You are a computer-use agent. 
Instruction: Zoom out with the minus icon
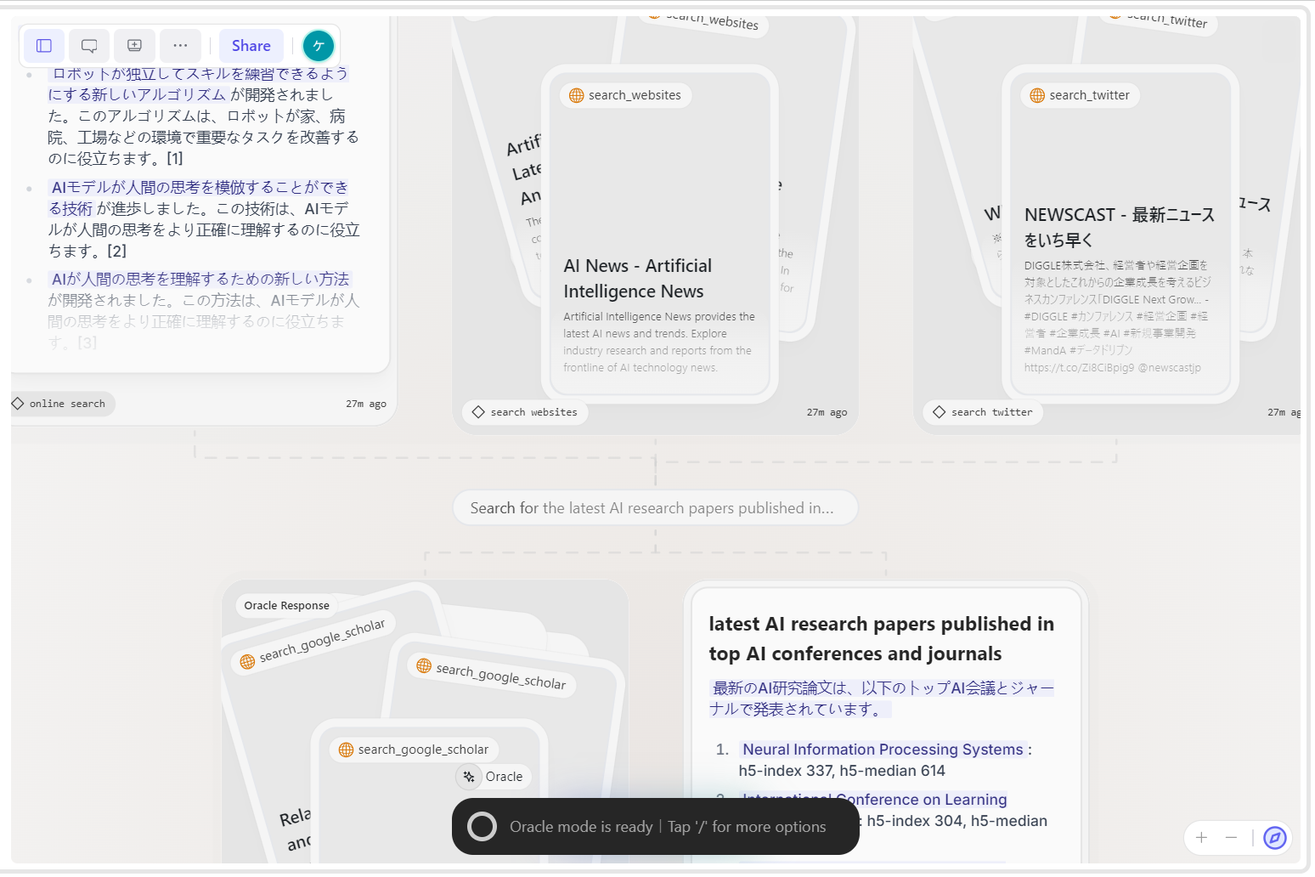click(x=1231, y=838)
